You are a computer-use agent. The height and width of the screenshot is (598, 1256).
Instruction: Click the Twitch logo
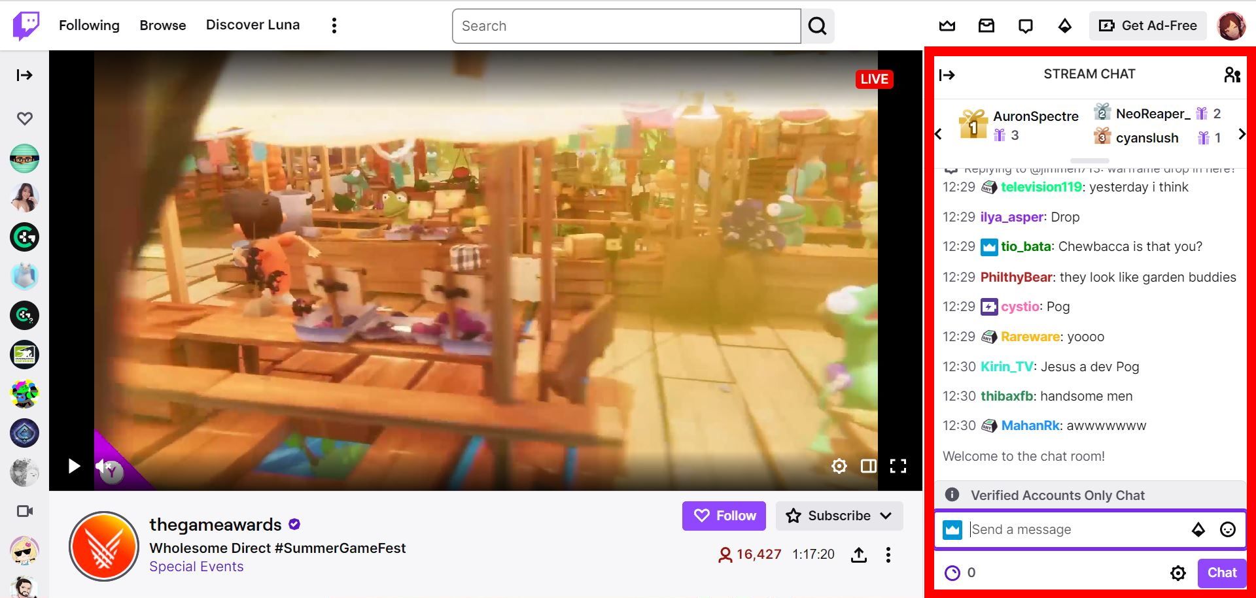pyautogui.click(x=25, y=25)
